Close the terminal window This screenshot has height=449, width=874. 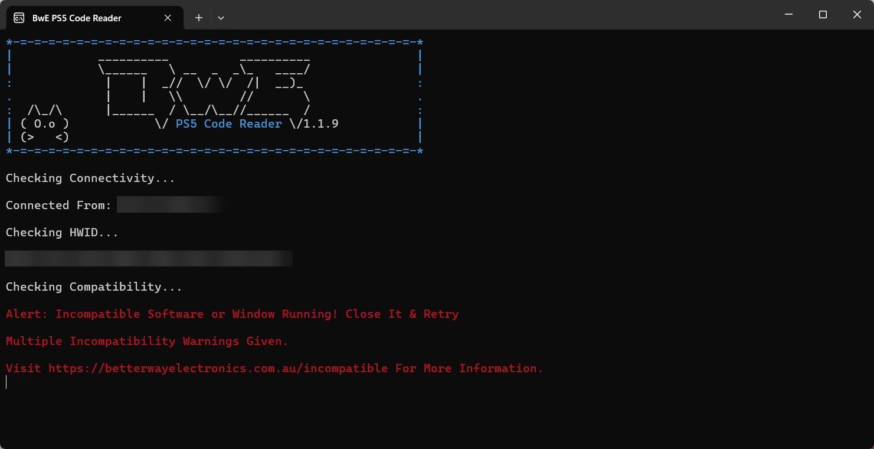857,15
